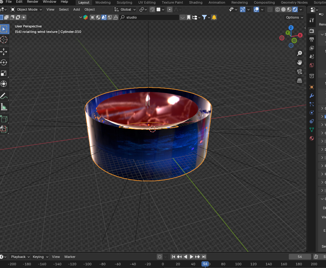Screen dimensions: 326x268
Task: Play the animation forward
Action: tap(192, 257)
